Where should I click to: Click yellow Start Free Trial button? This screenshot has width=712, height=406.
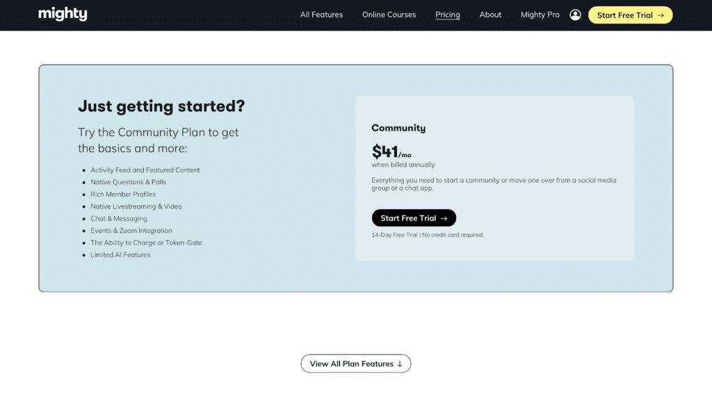pyautogui.click(x=630, y=15)
